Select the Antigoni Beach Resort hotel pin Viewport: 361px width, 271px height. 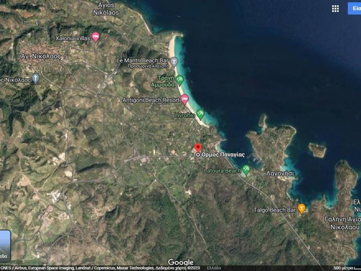(185, 99)
